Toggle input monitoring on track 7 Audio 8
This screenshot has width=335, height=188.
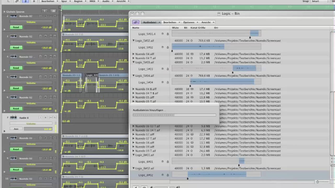pos(41,118)
